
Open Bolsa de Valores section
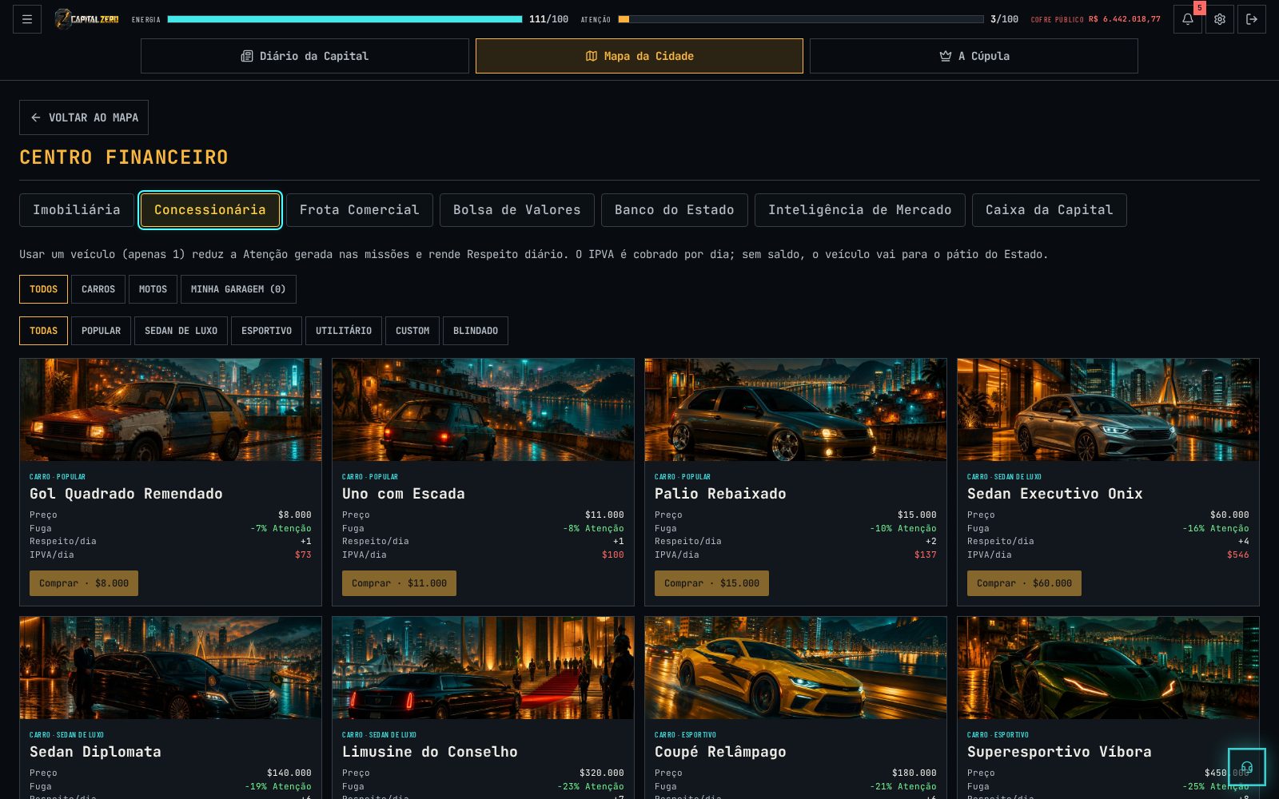click(517, 210)
